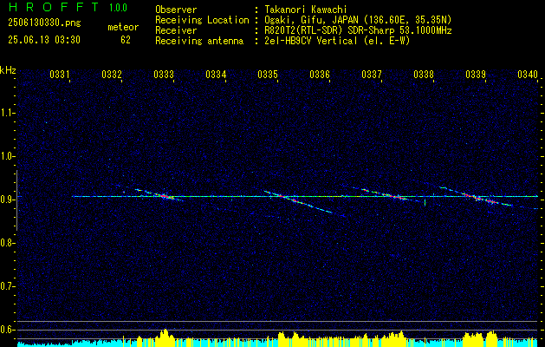Click the 1.0 kHz frequency label
This screenshot has width=545, height=347.
7,156
